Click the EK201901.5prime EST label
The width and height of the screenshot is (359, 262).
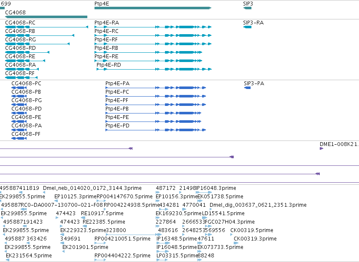pos(85,247)
